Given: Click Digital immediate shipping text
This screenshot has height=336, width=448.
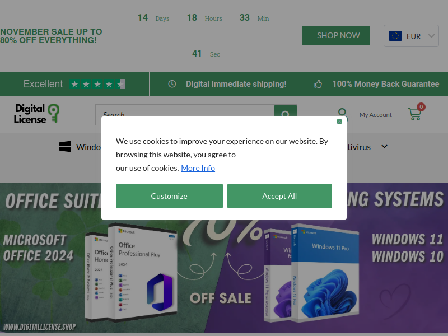Looking at the screenshot, I should click(236, 84).
